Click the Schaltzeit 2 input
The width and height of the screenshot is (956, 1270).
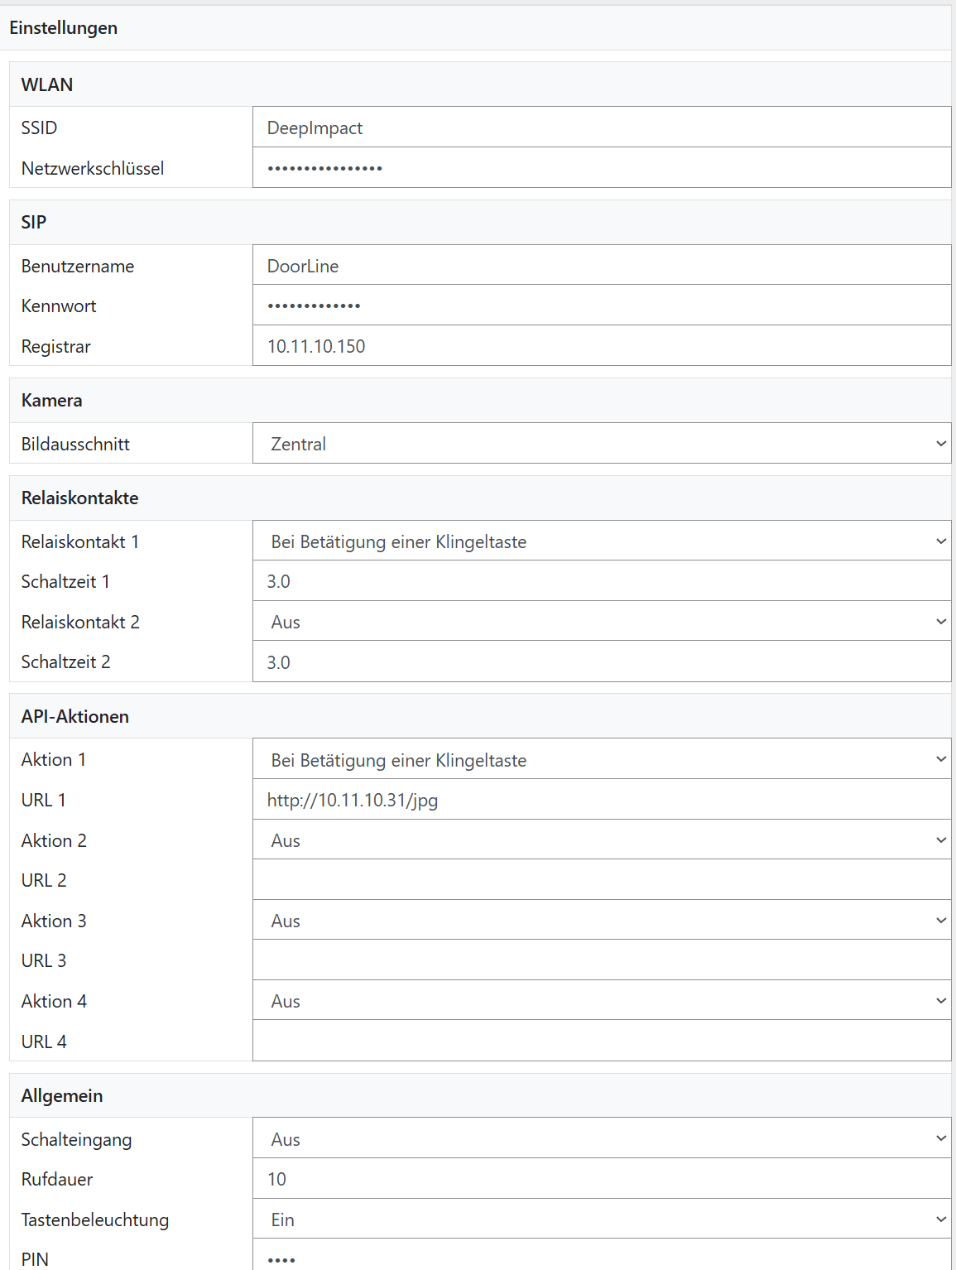tap(601, 662)
